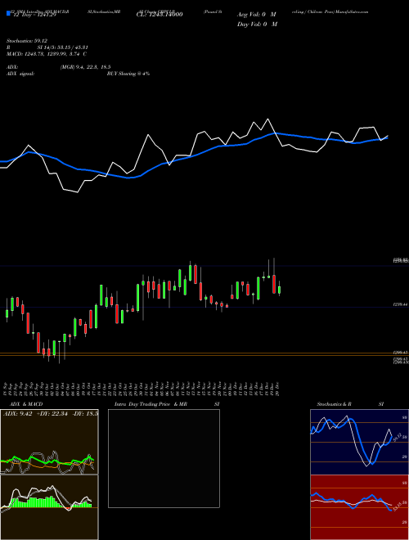Open the red RSI chart panel
The height and width of the screenshot is (540, 409).
(x=359, y=507)
